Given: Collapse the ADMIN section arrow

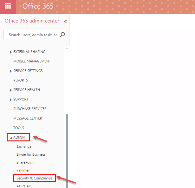Looking at the screenshot, I should click(11, 138).
